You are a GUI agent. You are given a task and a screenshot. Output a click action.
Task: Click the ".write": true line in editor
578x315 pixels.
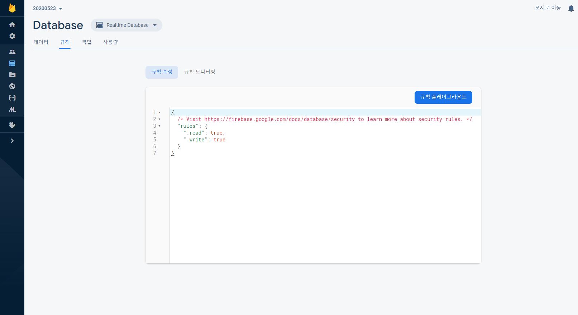[x=204, y=140]
